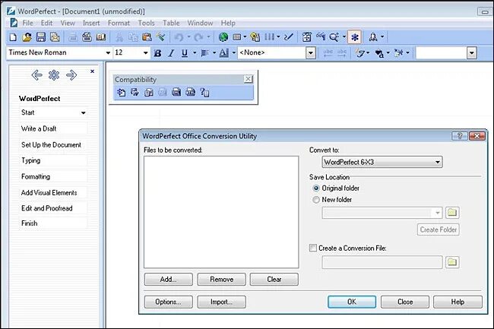Go back with PerfectExpert left arrow
This screenshot has width=494, height=329.
pos(37,75)
